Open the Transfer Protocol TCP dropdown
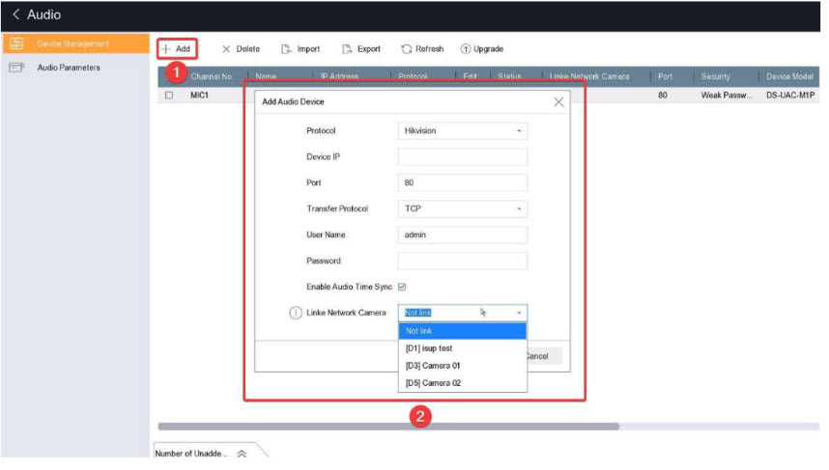Image resolution: width=829 pixels, height=470 pixels. (x=462, y=208)
